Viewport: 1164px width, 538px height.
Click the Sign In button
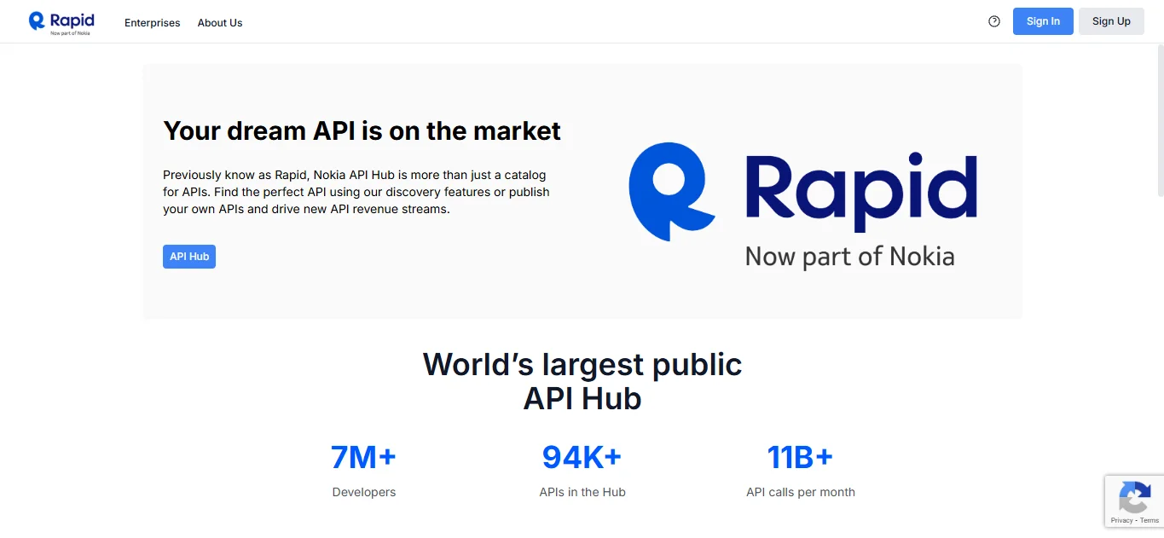pos(1042,20)
